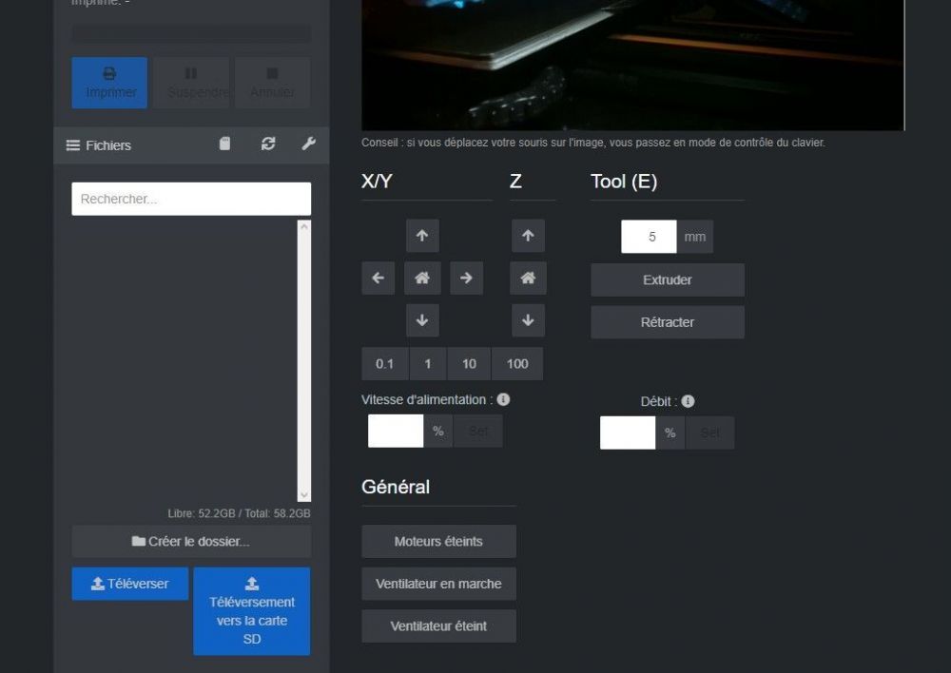Move X/Y right with the arrow
This screenshot has height=673, width=951.
[x=466, y=279]
